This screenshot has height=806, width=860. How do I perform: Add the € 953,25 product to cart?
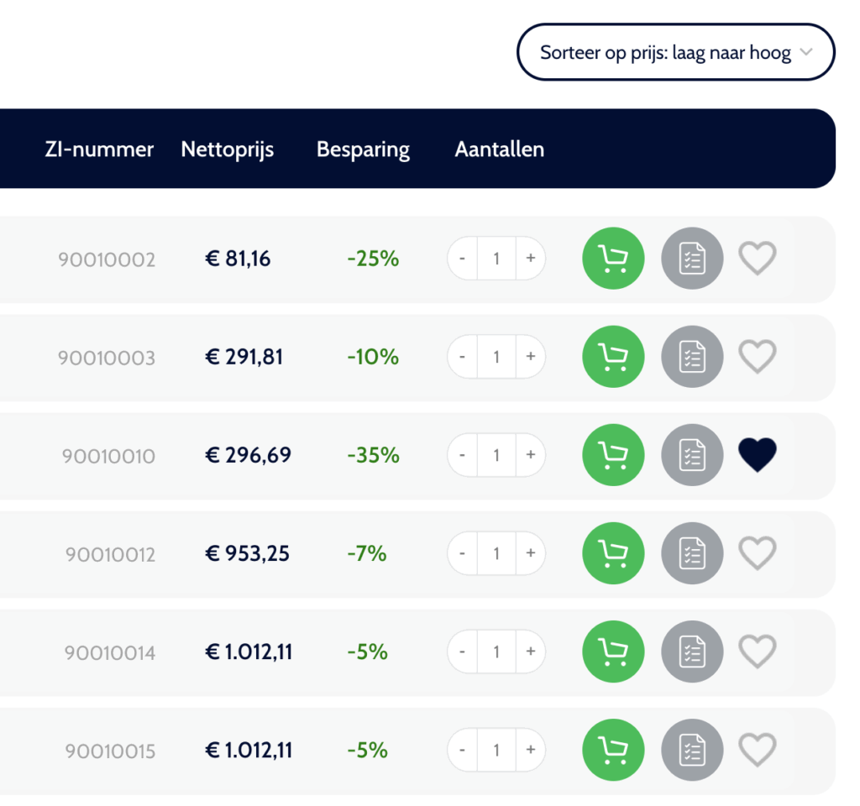(613, 553)
